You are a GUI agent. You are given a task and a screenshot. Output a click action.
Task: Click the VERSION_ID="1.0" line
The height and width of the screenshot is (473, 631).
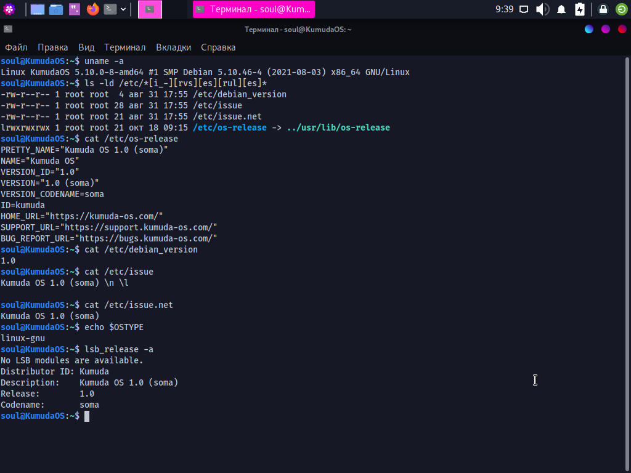40,172
